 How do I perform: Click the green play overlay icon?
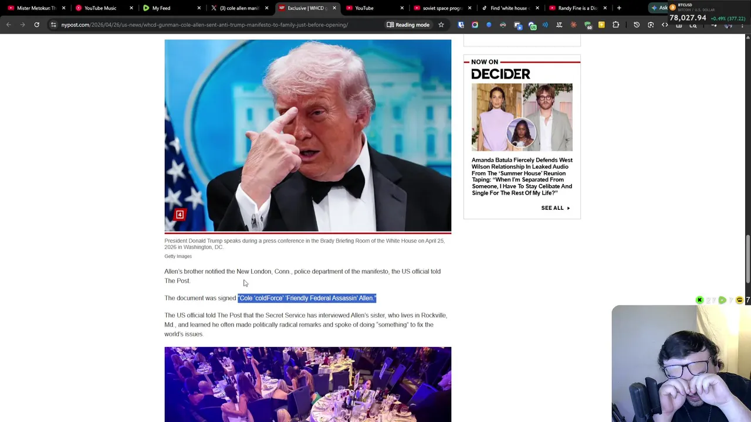[x=722, y=300]
